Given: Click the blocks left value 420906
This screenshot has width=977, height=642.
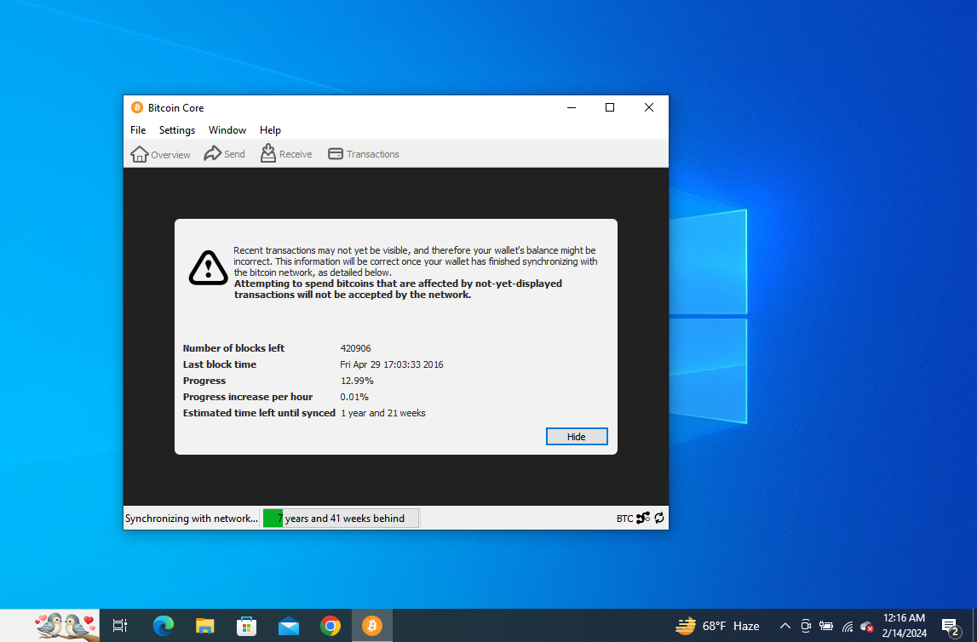Looking at the screenshot, I should (356, 348).
